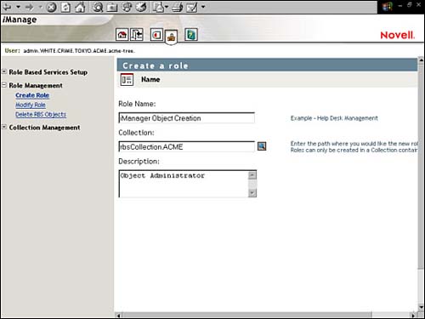Expand the Collection Management section

click(x=4, y=127)
